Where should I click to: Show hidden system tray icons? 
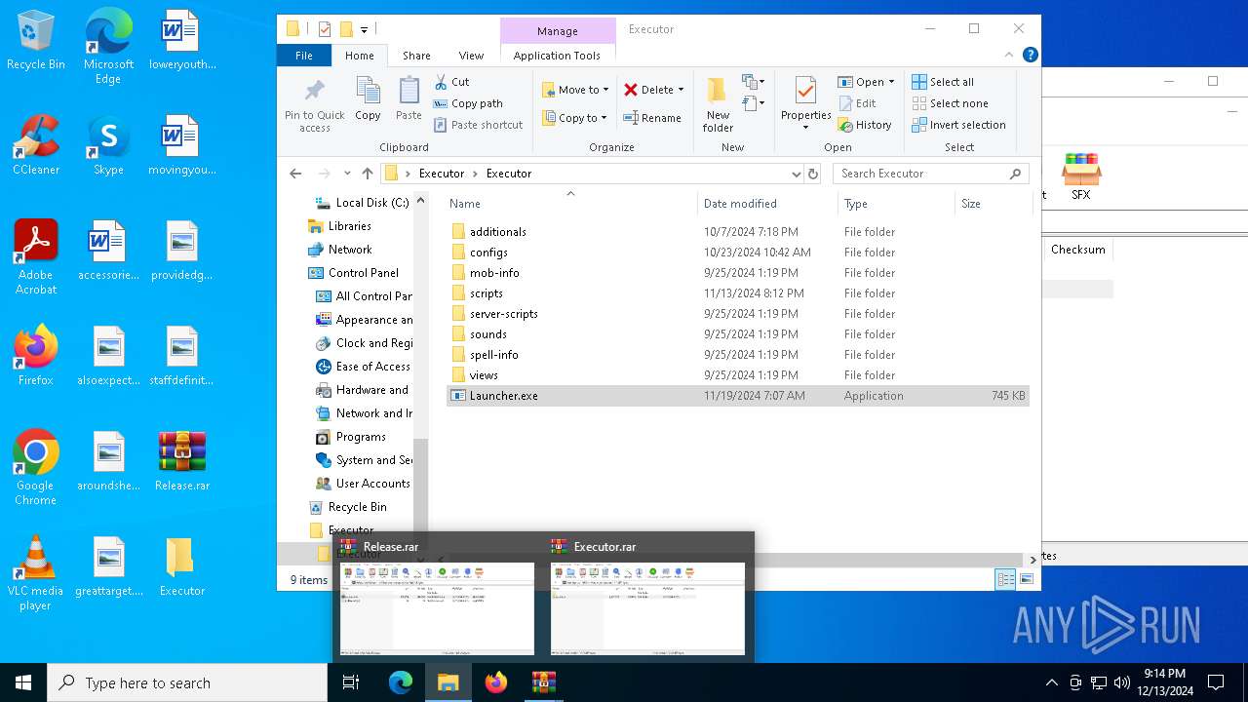coord(1051,682)
